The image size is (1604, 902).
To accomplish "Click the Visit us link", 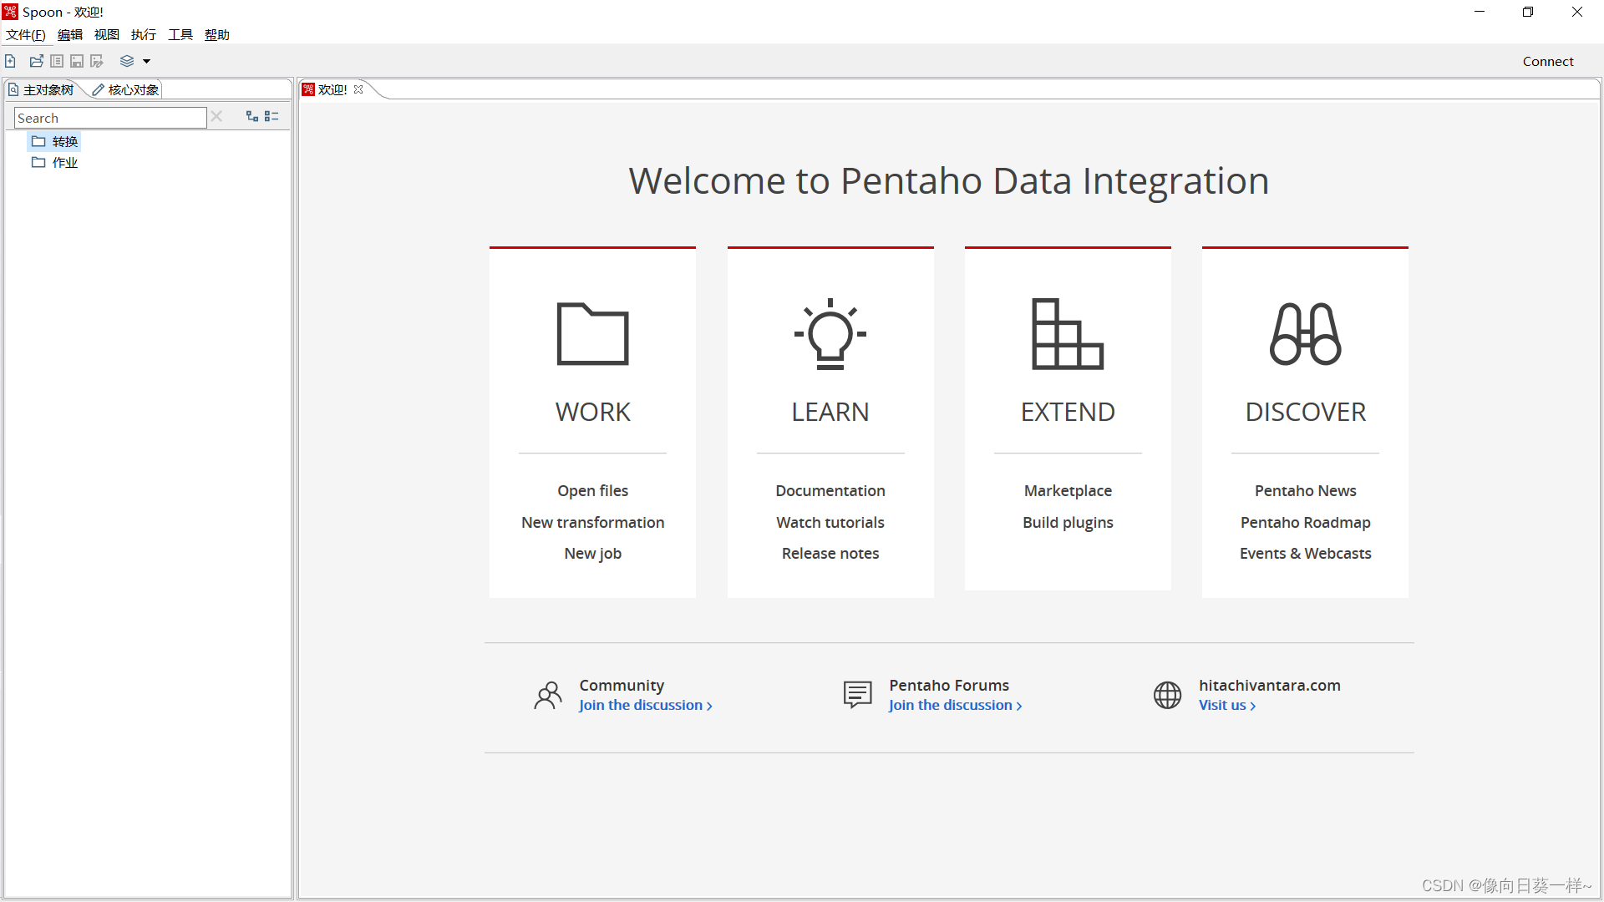I will point(1227,705).
